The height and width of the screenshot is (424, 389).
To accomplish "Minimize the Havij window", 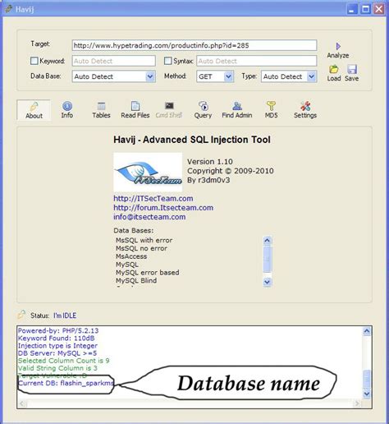I will (x=352, y=9).
